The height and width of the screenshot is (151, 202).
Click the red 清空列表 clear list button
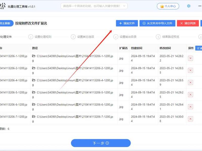(x=188, y=23)
